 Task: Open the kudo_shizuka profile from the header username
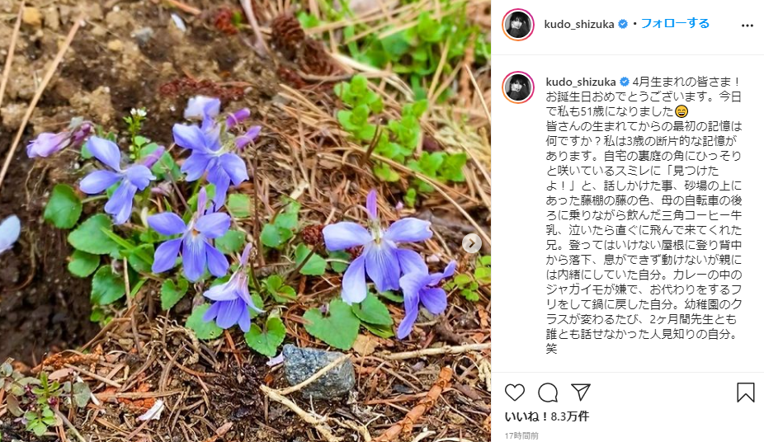coord(579,24)
